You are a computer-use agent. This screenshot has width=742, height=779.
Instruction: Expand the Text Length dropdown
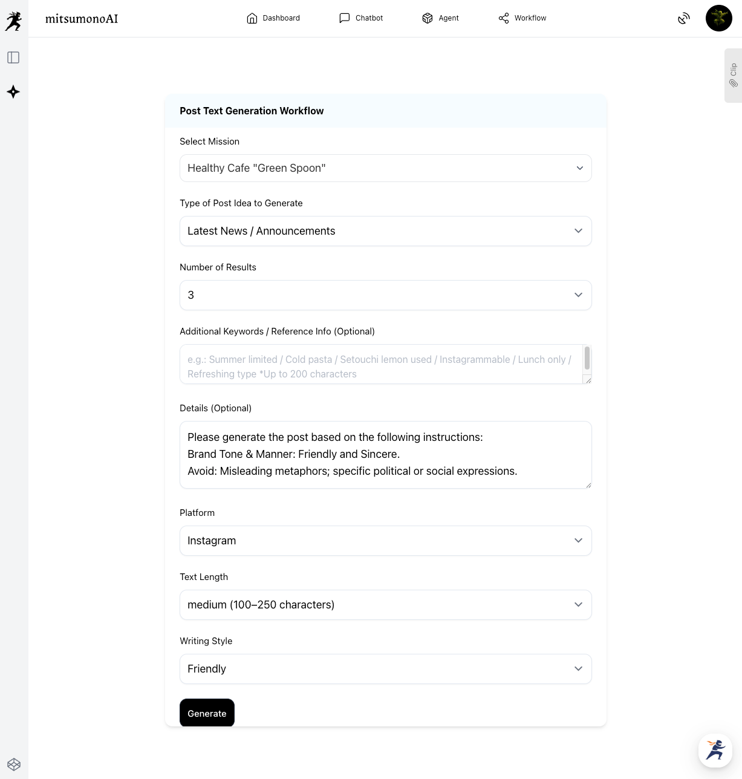(385, 605)
